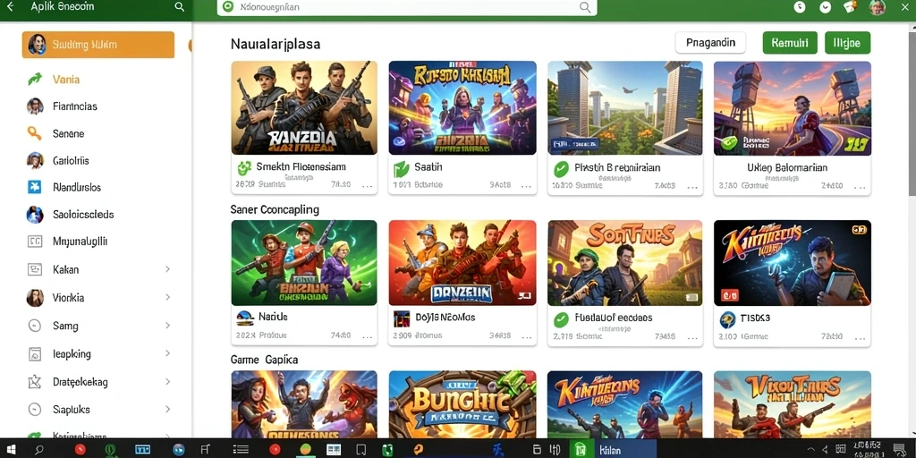Click the Pnagandin button
916x458 pixels.
coord(710,43)
